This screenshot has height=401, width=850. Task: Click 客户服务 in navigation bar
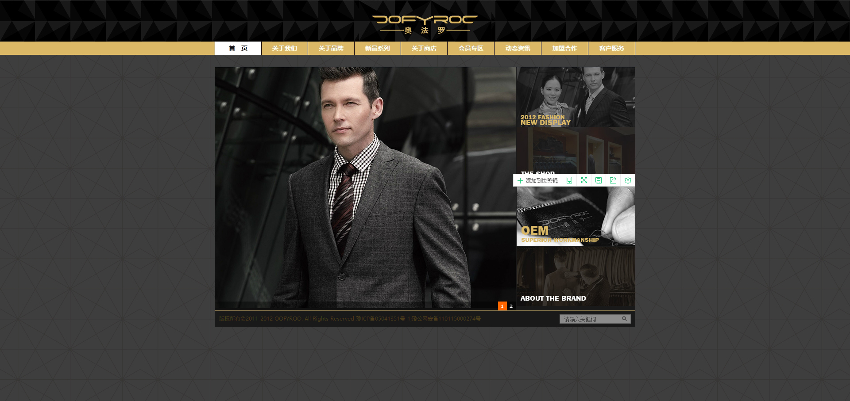(x=611, y=48)
